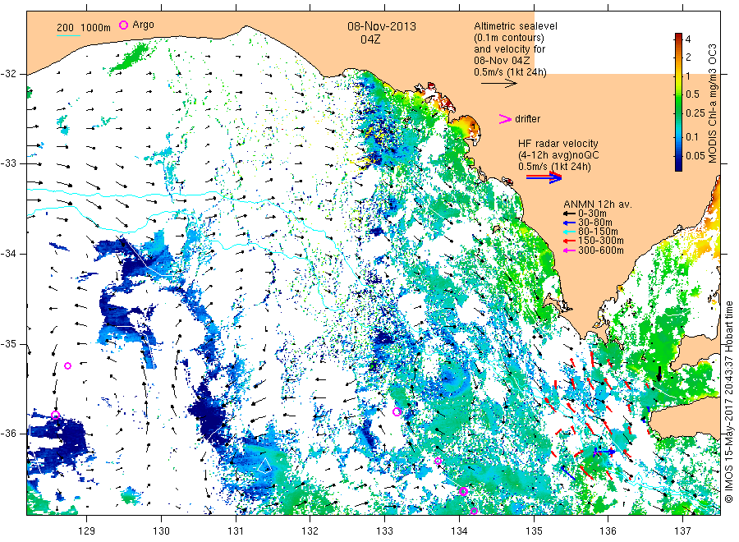739x542 pixels.
Task: Click the color bar tick label '0.25'
Action: pos(695,113)
